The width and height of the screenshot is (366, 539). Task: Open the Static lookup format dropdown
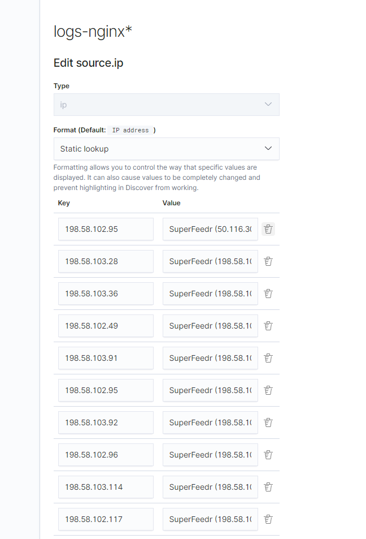tap(166, 148)
